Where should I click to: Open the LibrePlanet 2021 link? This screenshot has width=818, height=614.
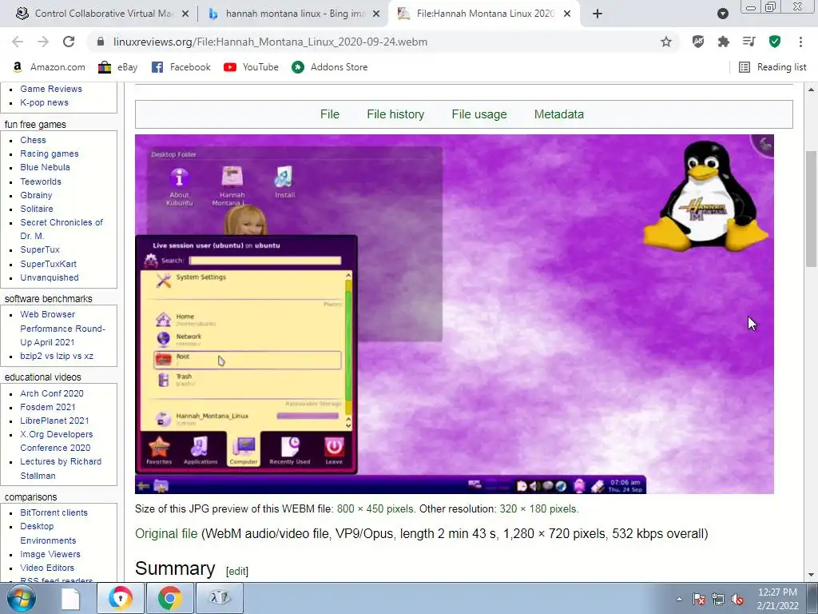click(x=54, y=421)
